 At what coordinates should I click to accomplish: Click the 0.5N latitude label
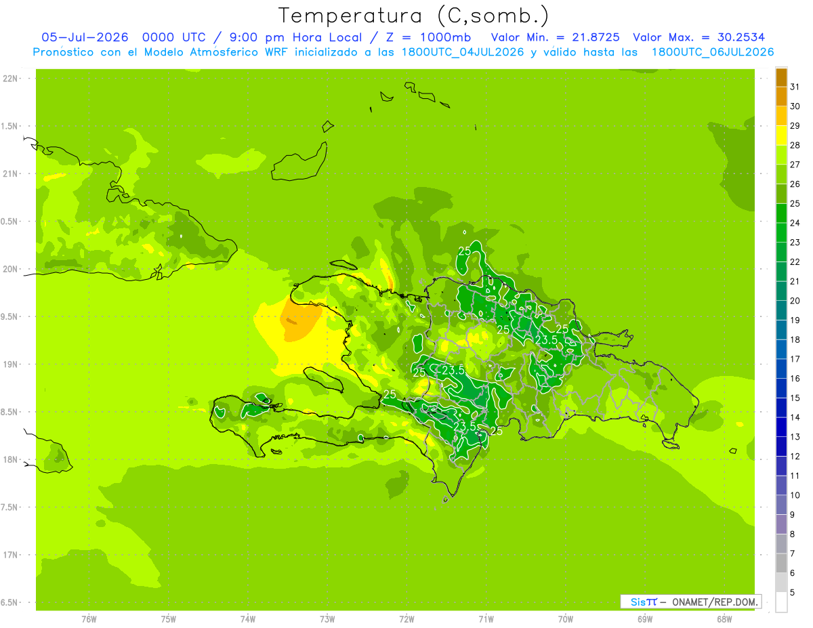click(9, 222)
